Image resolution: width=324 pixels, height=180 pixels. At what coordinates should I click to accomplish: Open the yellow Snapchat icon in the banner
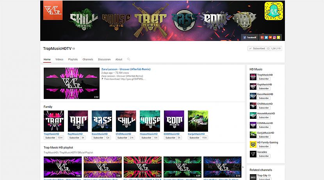point(279,37)
